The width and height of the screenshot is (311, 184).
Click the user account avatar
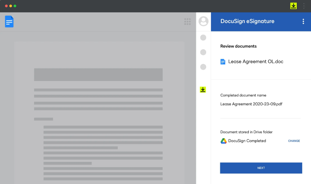tap(203, 21)
